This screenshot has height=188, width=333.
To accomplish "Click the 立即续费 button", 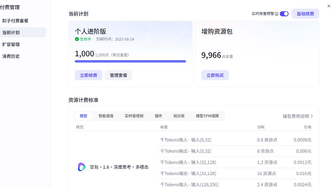I will click(88, 75).
